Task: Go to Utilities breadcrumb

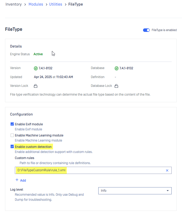Action: click(x=56, y=4)
